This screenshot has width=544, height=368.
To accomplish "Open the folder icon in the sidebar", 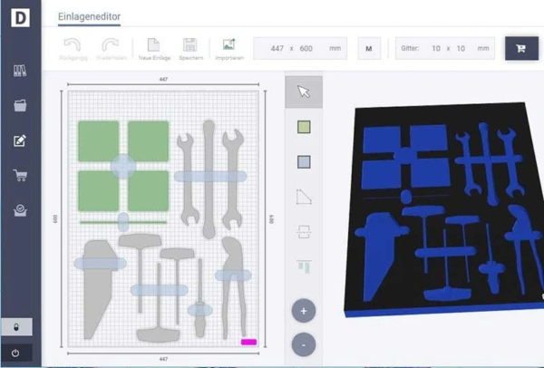I will [20, 105].
